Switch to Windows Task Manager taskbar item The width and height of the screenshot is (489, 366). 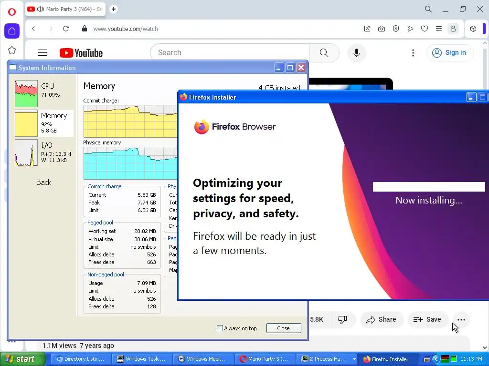[141, 359]
